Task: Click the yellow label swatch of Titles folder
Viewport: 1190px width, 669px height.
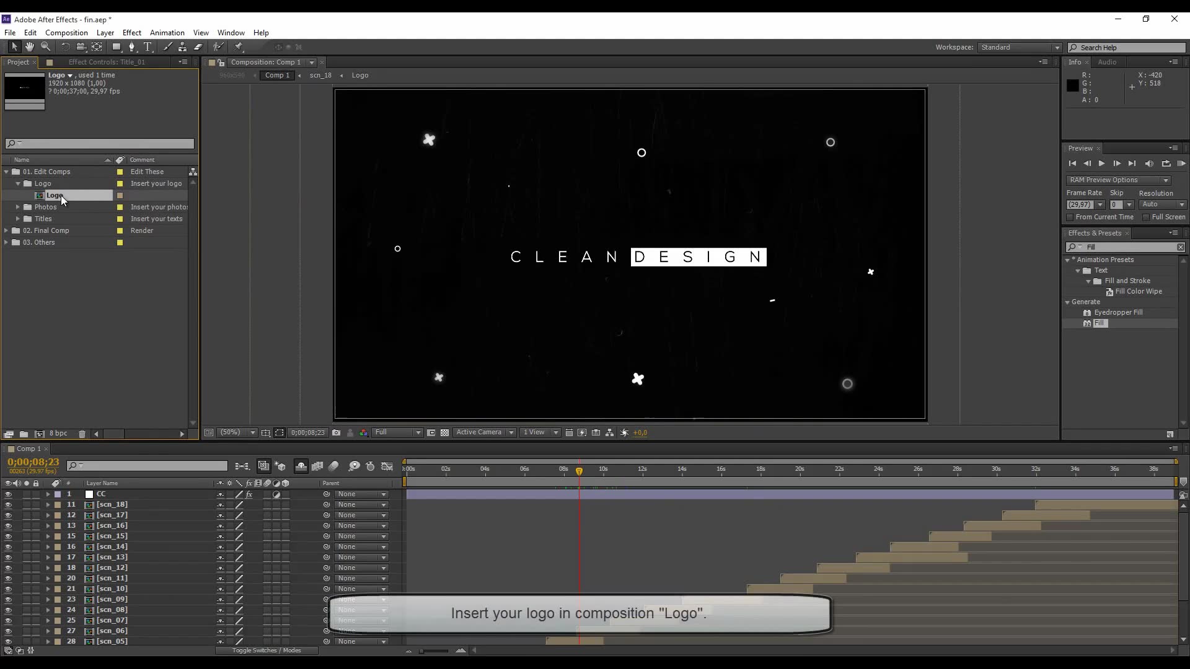Action: (120, 219)
